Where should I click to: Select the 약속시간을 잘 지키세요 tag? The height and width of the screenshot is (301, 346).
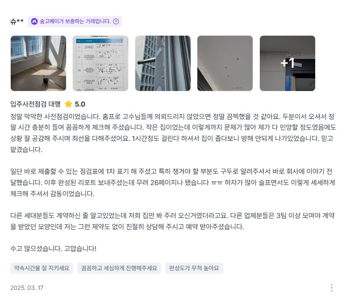pos(42,268)
